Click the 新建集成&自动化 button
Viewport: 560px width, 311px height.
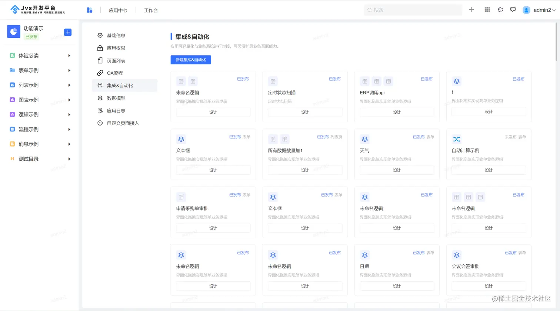(x=191, y=60)
